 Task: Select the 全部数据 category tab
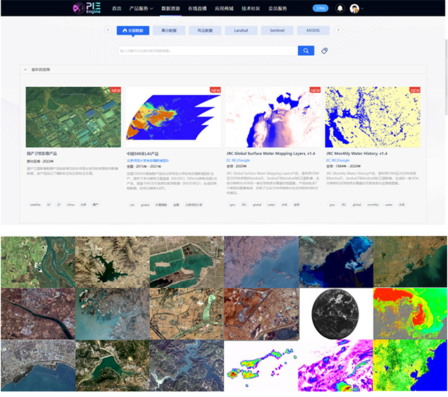click(133, 30)
